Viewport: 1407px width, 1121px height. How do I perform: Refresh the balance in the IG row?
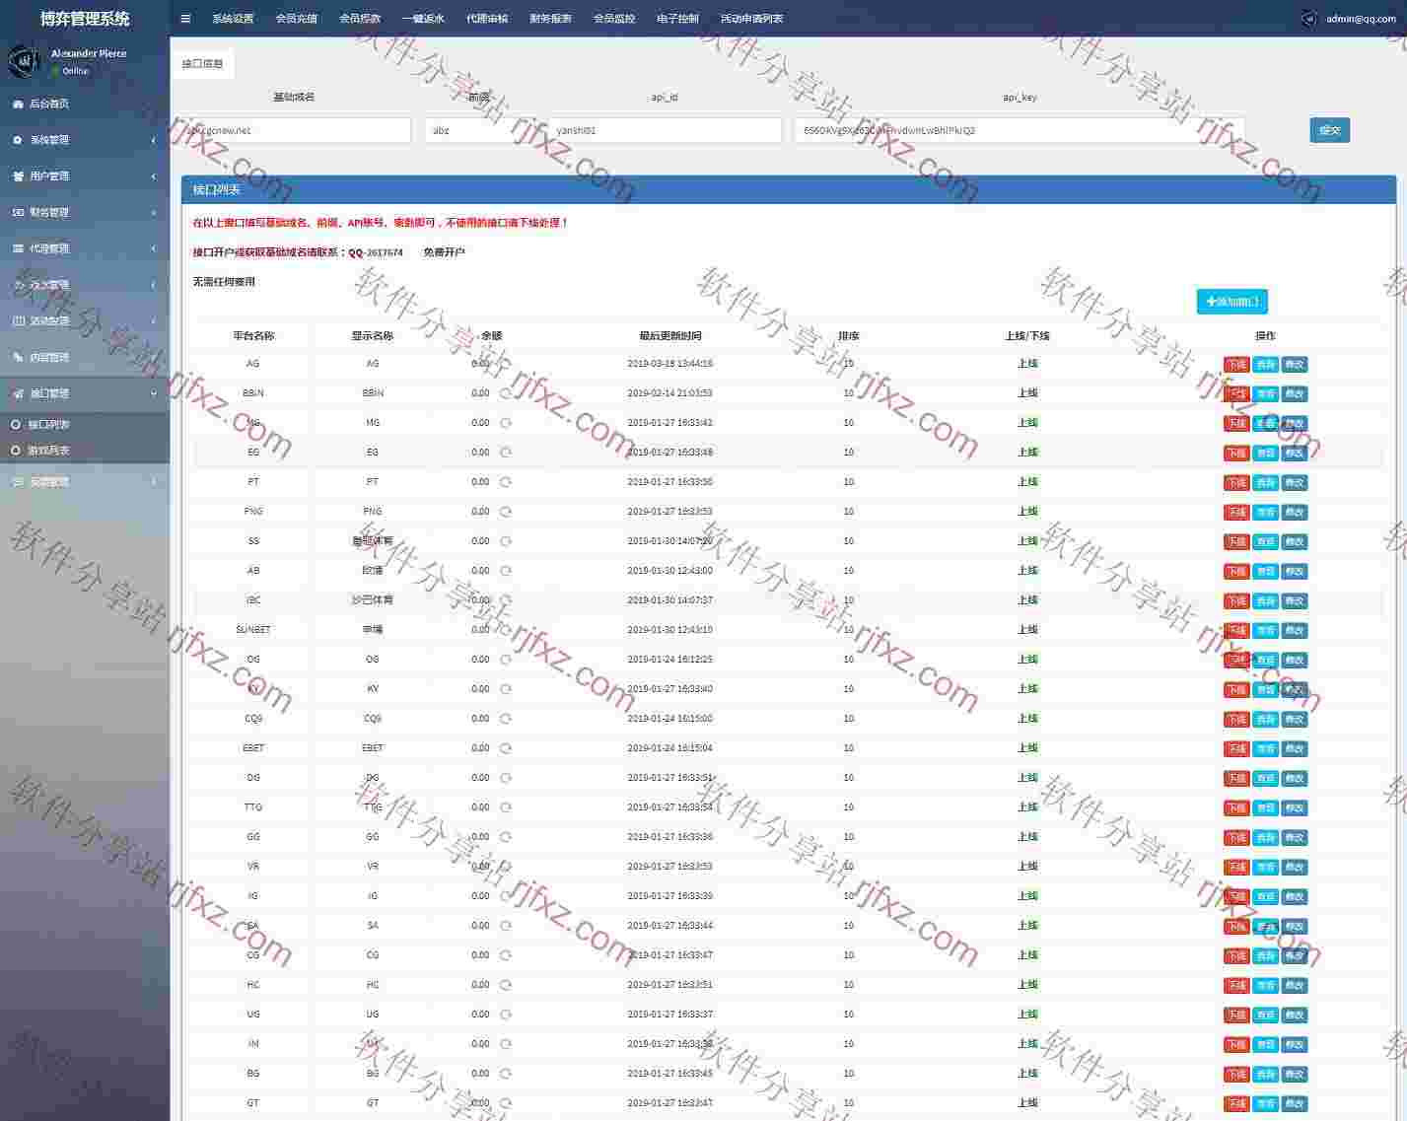[x=506, y=896]
